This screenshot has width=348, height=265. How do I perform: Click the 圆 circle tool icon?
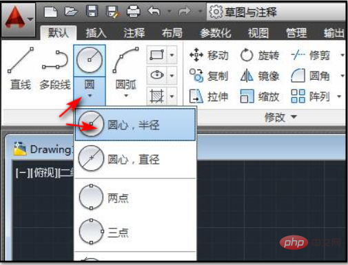click(90, 61)
